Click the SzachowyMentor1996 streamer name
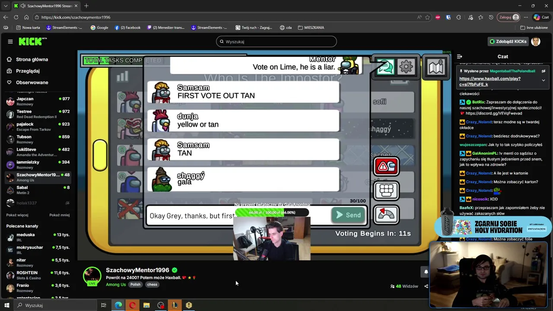Image resolution: width=553 pixels, height=311 pixels. [137, 270]
